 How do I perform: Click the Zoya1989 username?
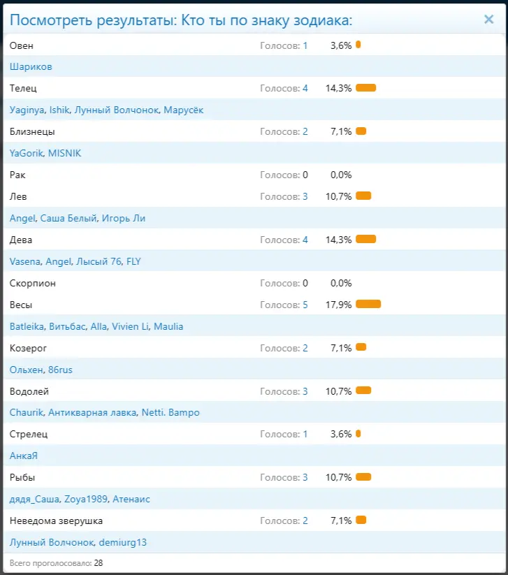point(86,499)
